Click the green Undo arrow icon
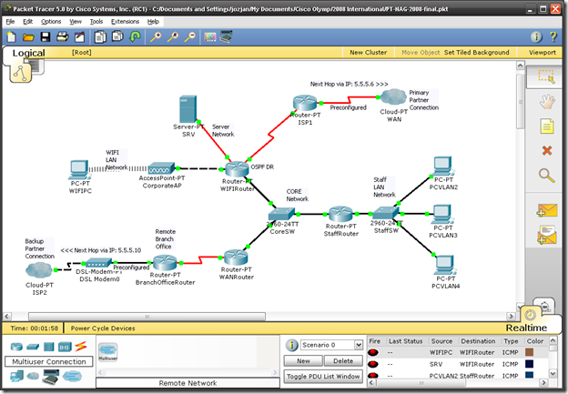 [x=135, y=36]
